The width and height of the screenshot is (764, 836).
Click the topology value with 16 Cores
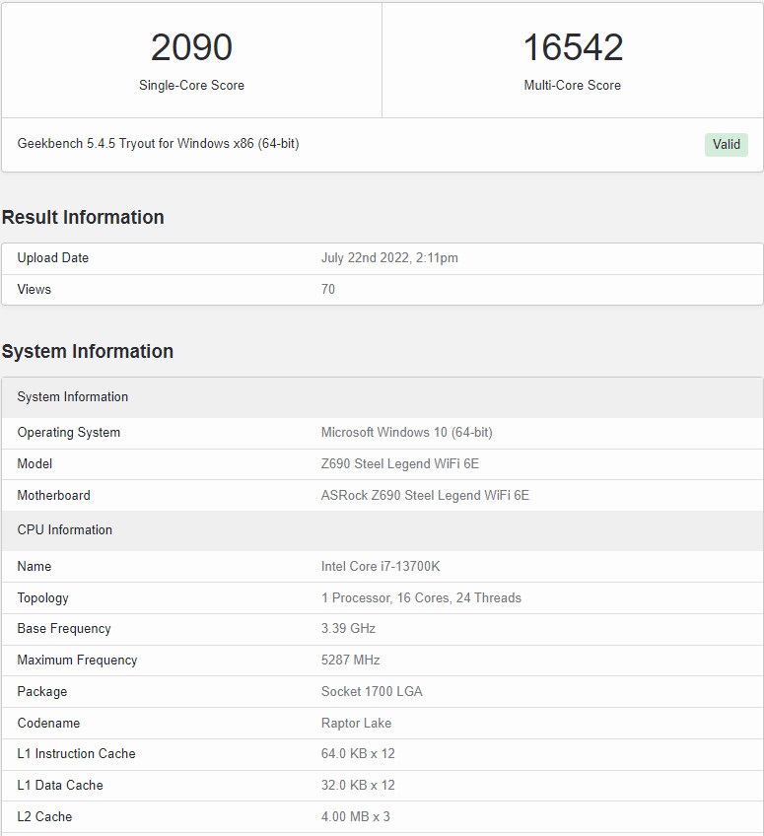click(x=421, y=598)
